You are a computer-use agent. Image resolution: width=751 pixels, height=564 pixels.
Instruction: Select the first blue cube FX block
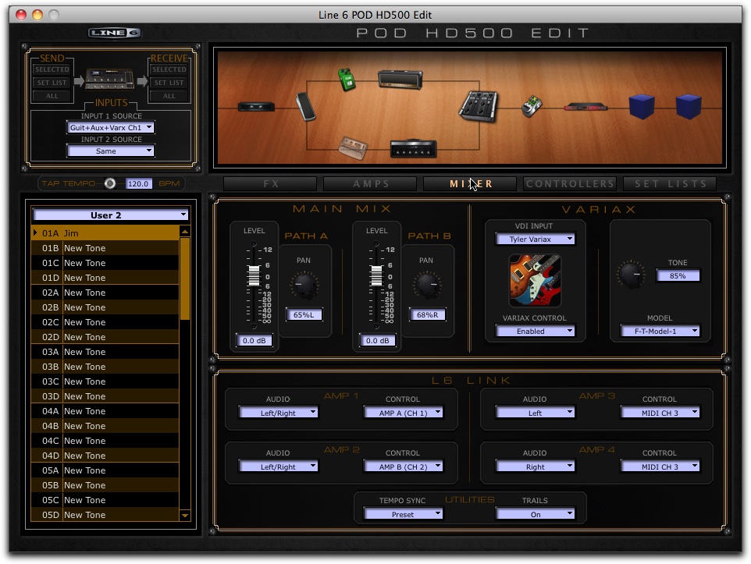pos(642,106)
